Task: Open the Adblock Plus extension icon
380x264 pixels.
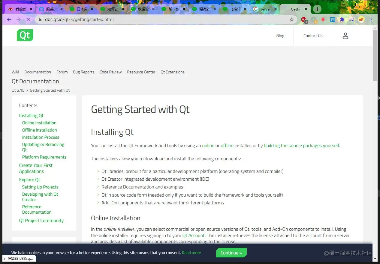Action: coord(304,20)
